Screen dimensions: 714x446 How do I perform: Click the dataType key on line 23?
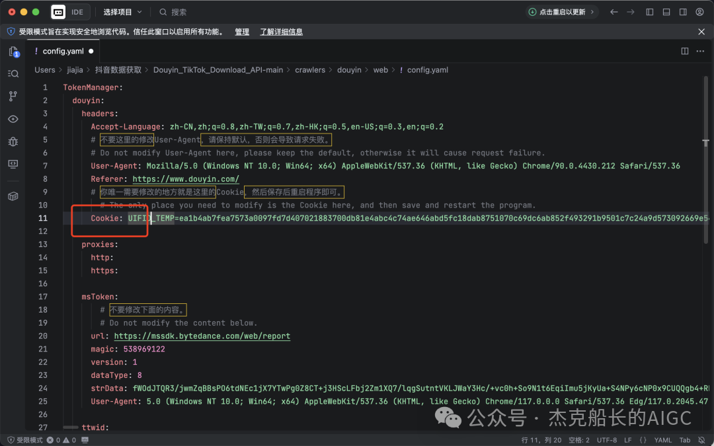point(109,375)
